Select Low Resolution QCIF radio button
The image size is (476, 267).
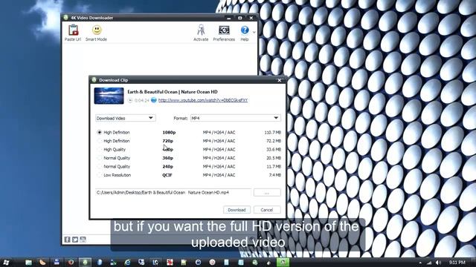pos(99,175)
